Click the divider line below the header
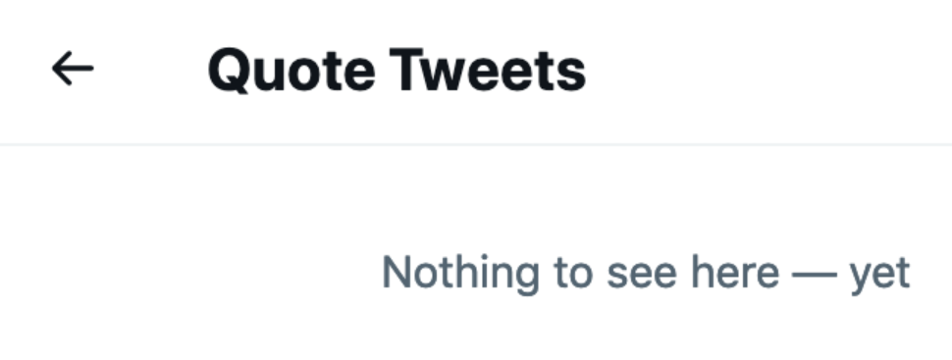The height and width of the screenshot is (360, 952). (476, 144)
